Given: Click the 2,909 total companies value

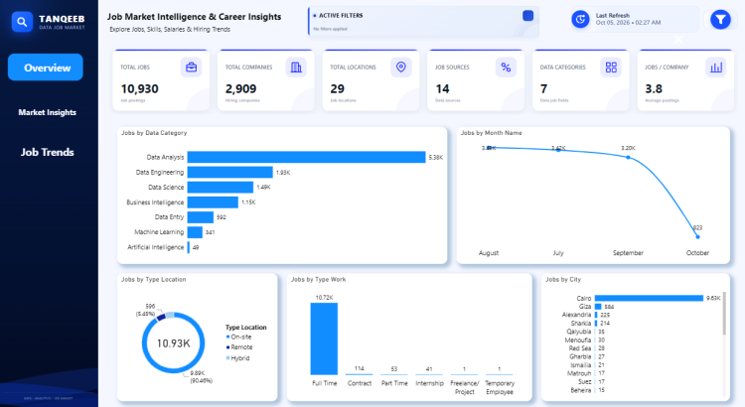Looking at the screenshot, I should [241, 88].
